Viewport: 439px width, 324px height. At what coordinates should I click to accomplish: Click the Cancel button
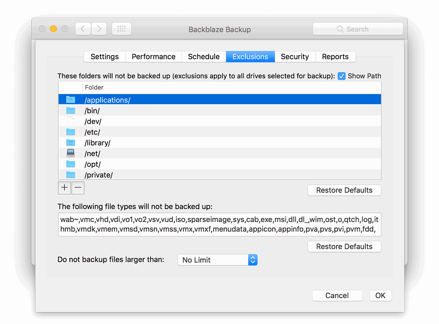(337, 295)
